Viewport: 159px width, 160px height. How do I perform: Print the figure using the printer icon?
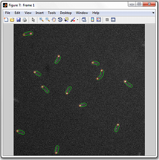pos(25,20)
